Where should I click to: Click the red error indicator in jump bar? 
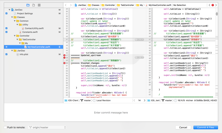coord(213,5)
